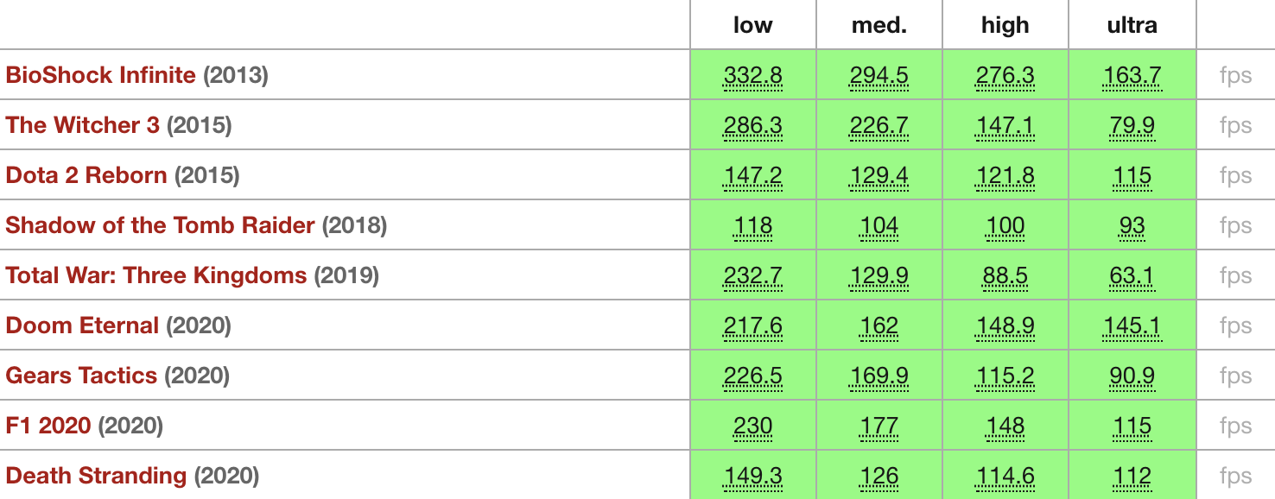1275x499 pixels.
Task: Open the F1 2020 benchmark link
Action: pyautogui.click(x=48, y=426)
